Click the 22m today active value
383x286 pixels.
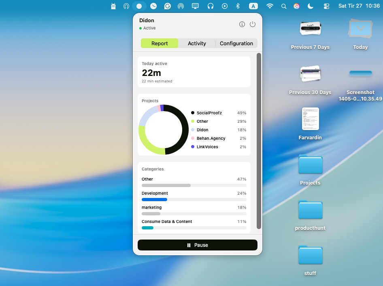151,73
